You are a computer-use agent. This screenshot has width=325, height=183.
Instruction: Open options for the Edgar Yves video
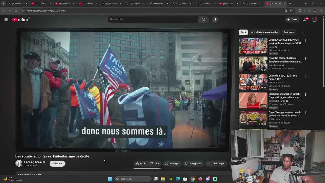click(305, 113)
